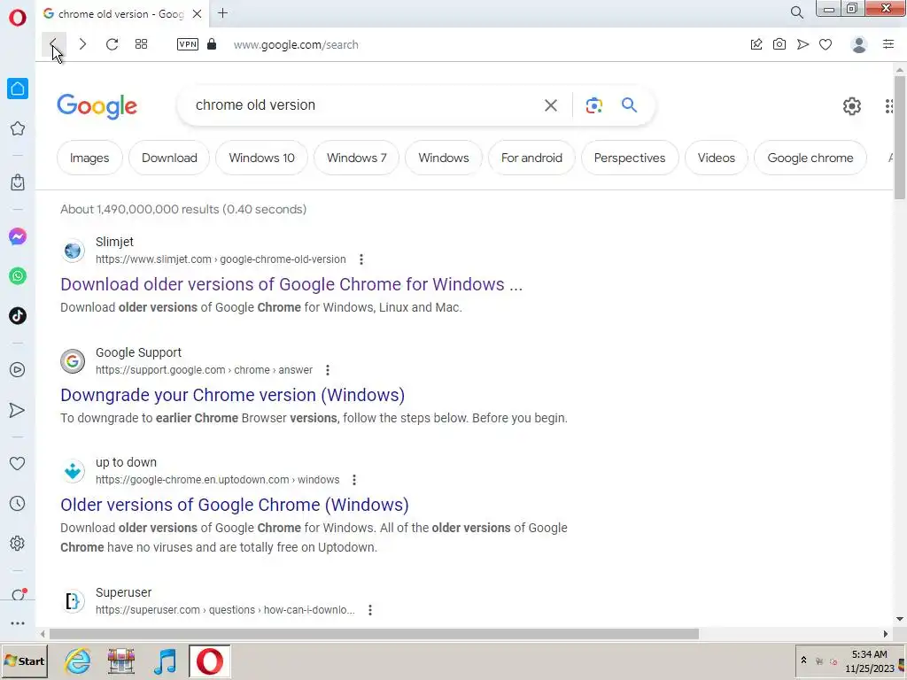907x680 pixels.
Task: Submit search with magnifier button
Action: (630, 105)
